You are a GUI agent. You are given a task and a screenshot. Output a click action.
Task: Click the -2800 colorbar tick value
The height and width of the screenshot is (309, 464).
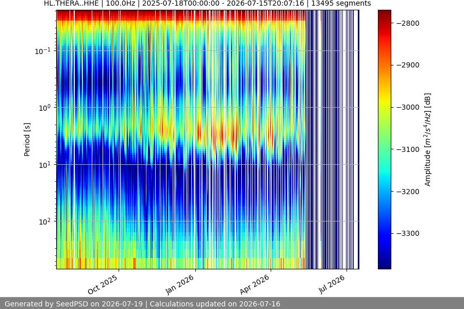[x=407, y=23]
